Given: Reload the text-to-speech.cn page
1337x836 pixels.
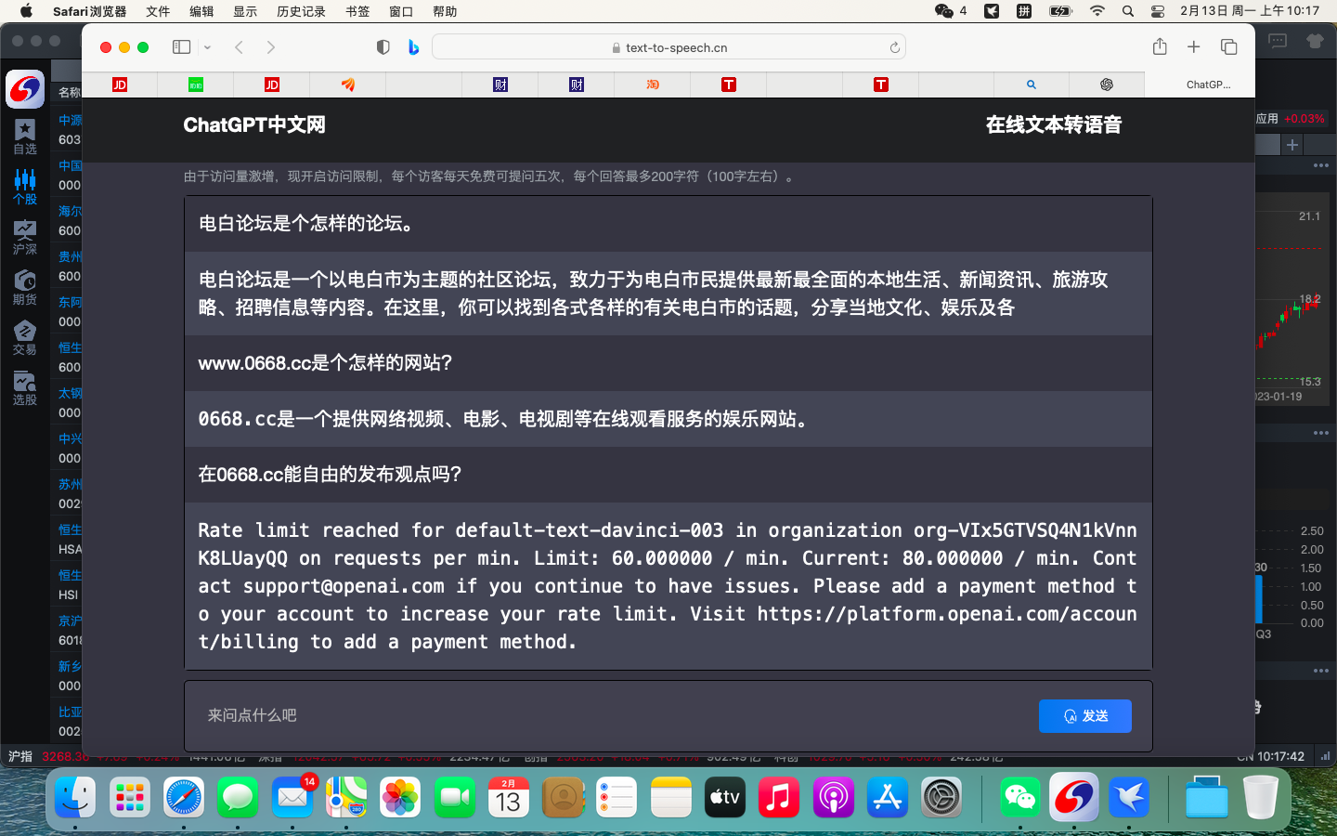Looking at the screenshot, I should tap(893, 46).
